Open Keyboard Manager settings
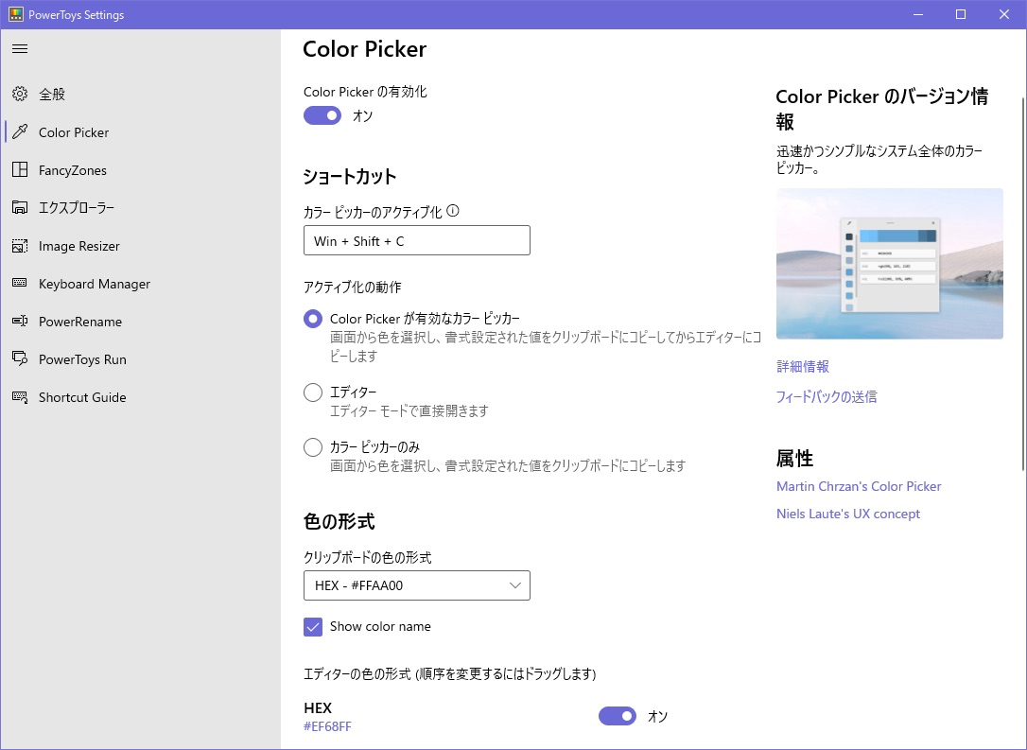Screen dimensions: 1027x750 click(x=140, y=284)
